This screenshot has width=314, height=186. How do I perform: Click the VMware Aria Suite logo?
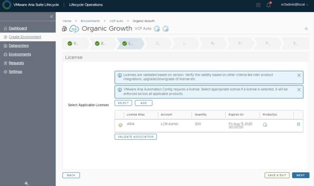pyautogui.click(x=6, y=5)
